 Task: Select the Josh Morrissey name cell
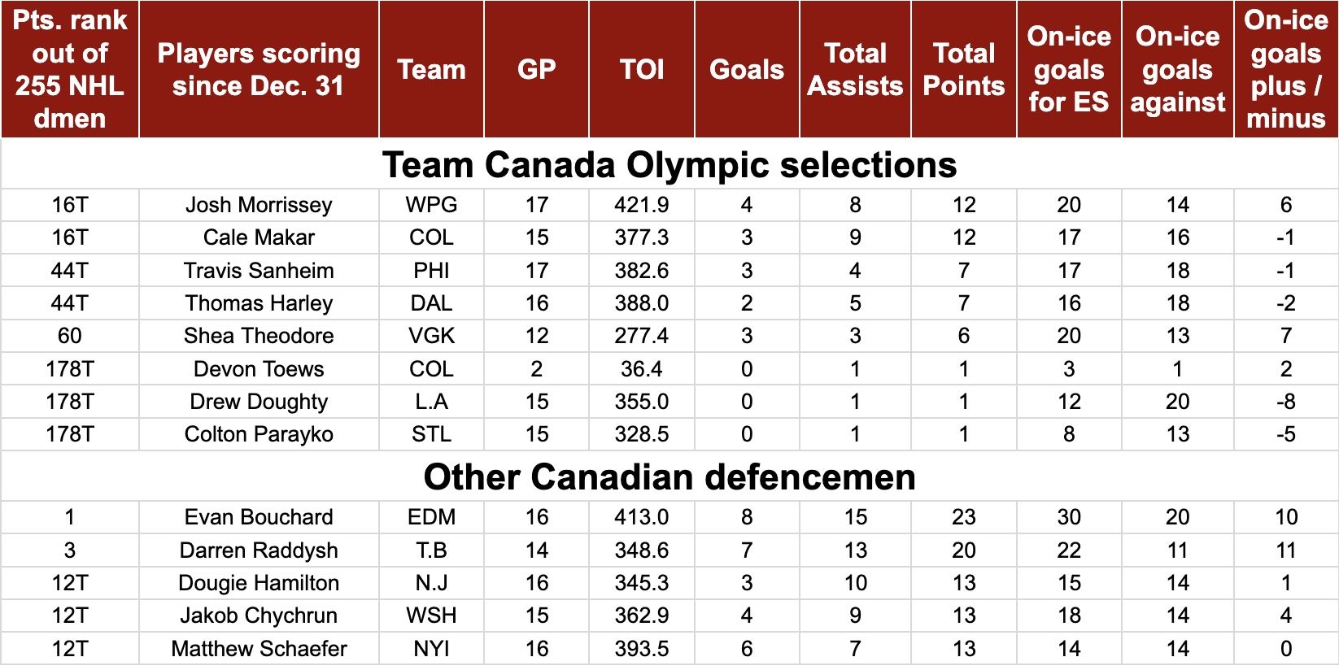point(259,205)
